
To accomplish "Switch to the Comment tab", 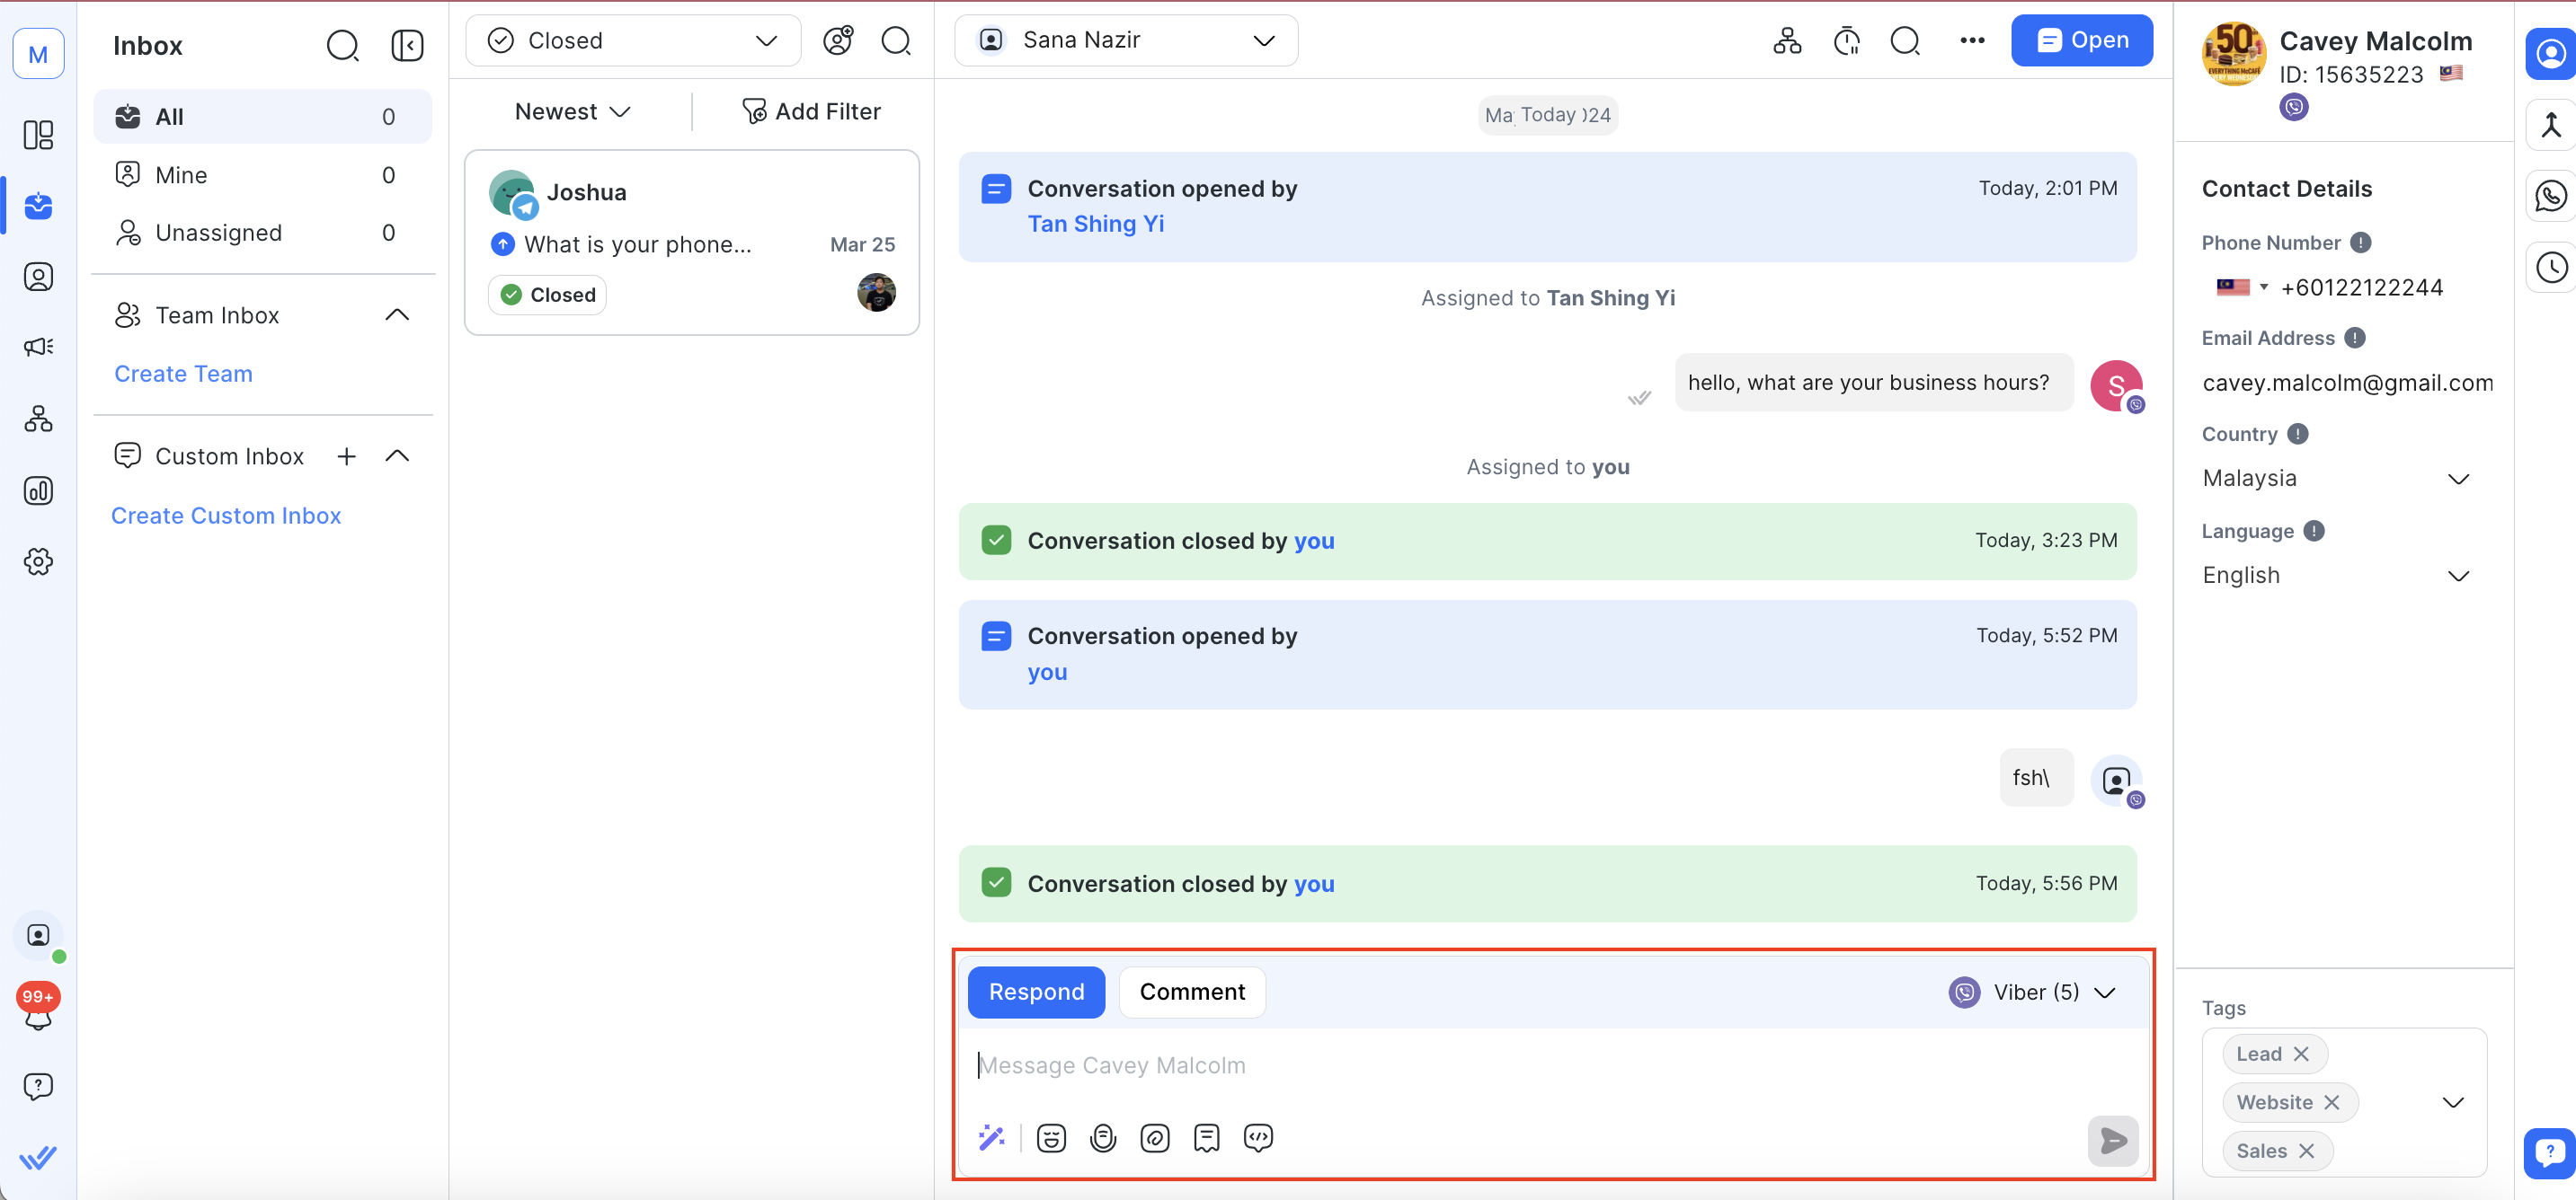I will (1192, 993).
